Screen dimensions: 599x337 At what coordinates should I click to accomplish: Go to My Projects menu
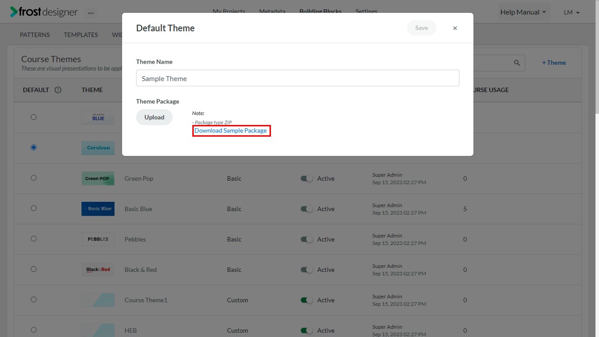(x=229, y=11)
